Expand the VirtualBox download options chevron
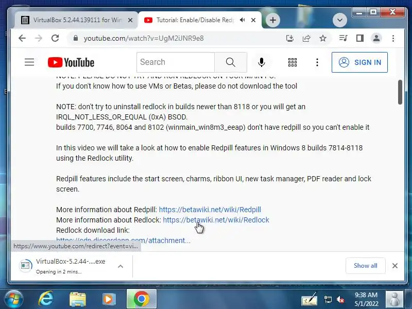 (121, 266)
